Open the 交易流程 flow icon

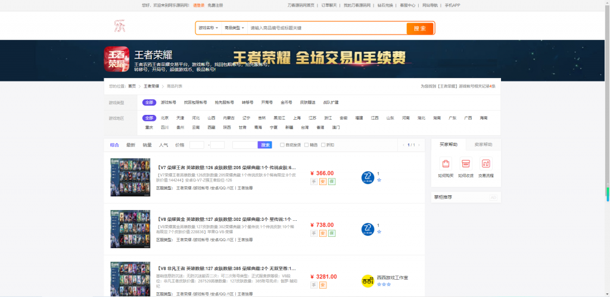pos(486,163)
